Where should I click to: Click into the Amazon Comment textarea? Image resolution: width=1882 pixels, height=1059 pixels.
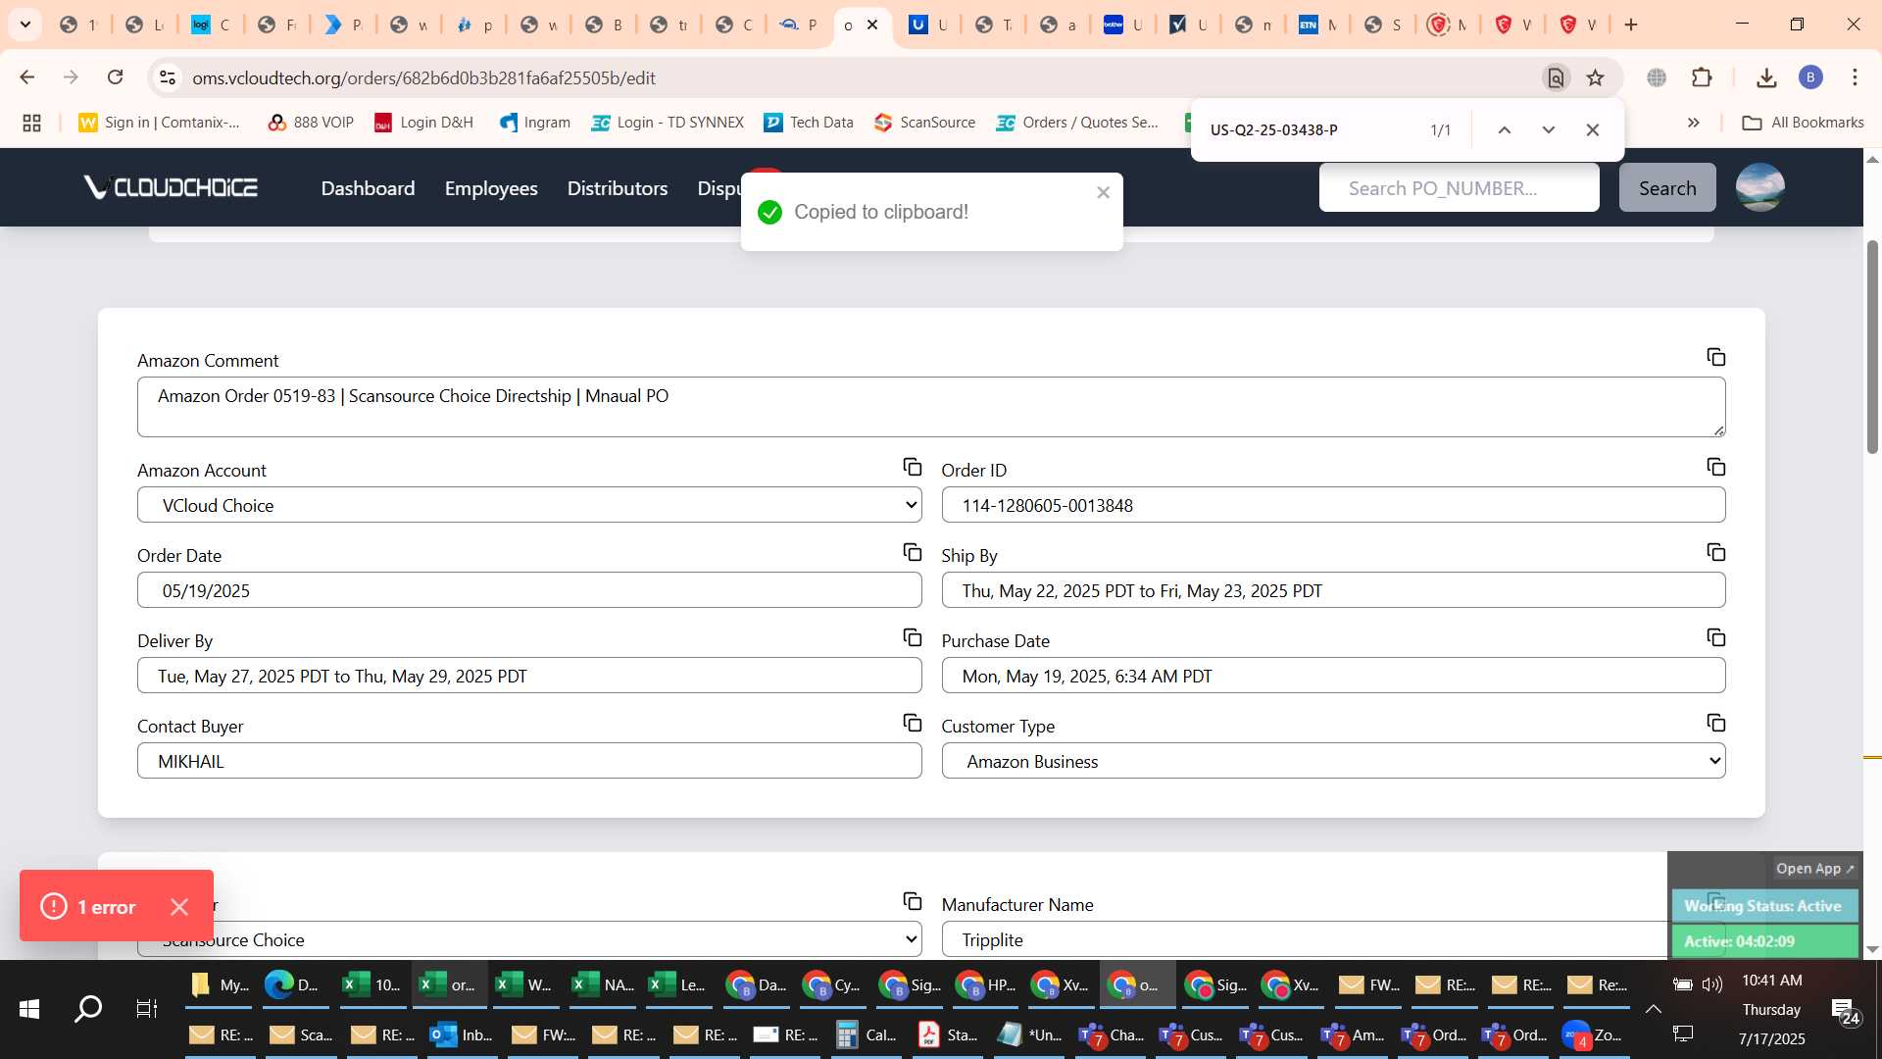click(931, 407)
